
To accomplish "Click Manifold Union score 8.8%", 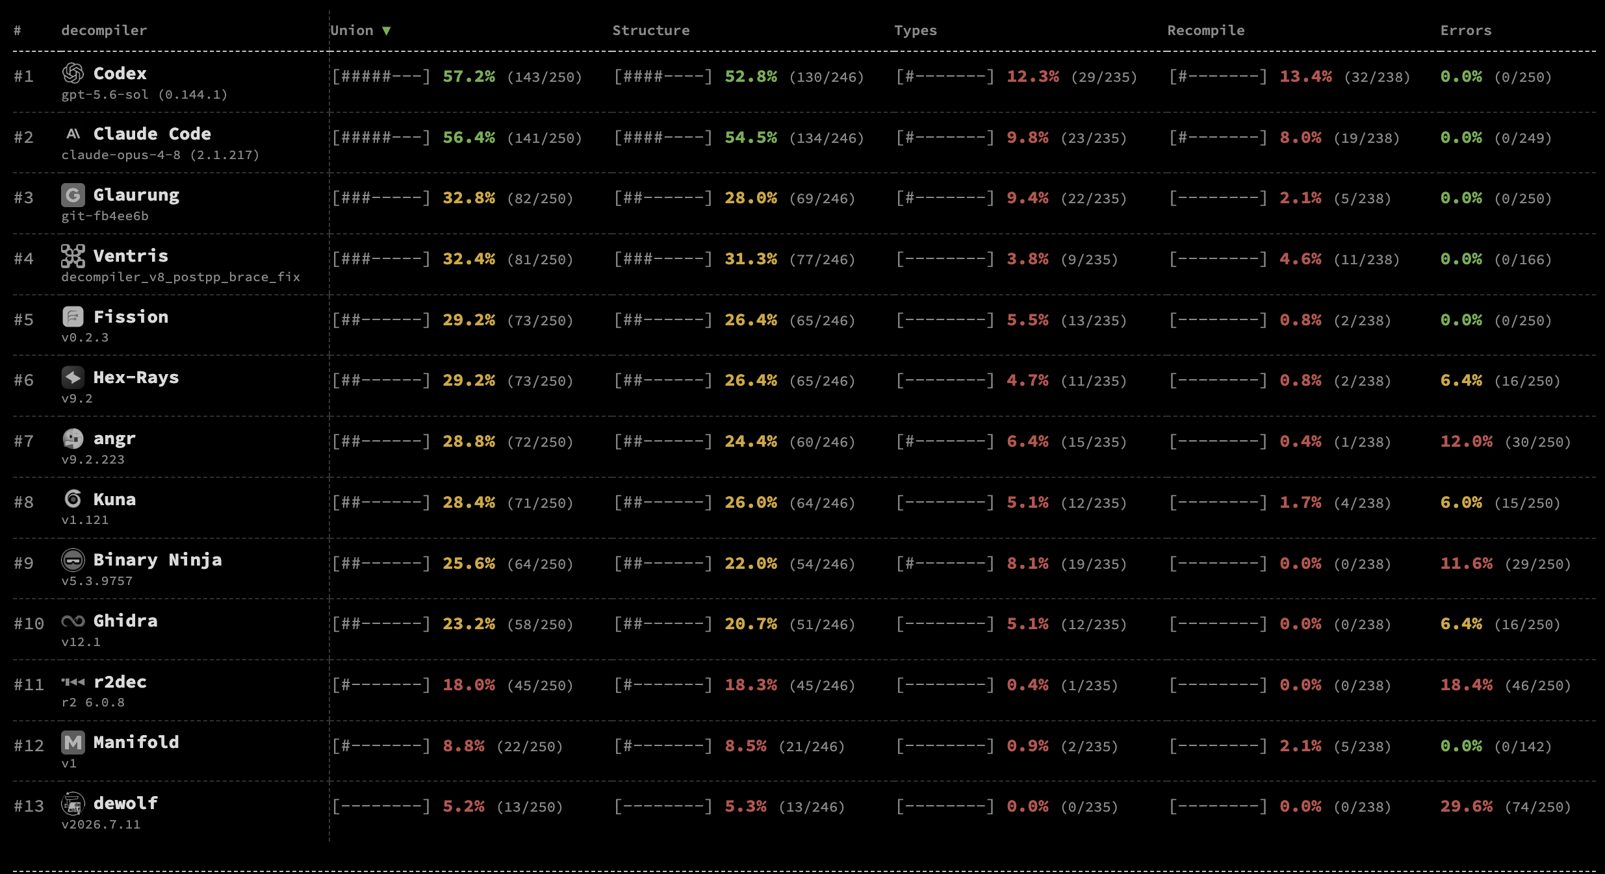I will point(464,746).
